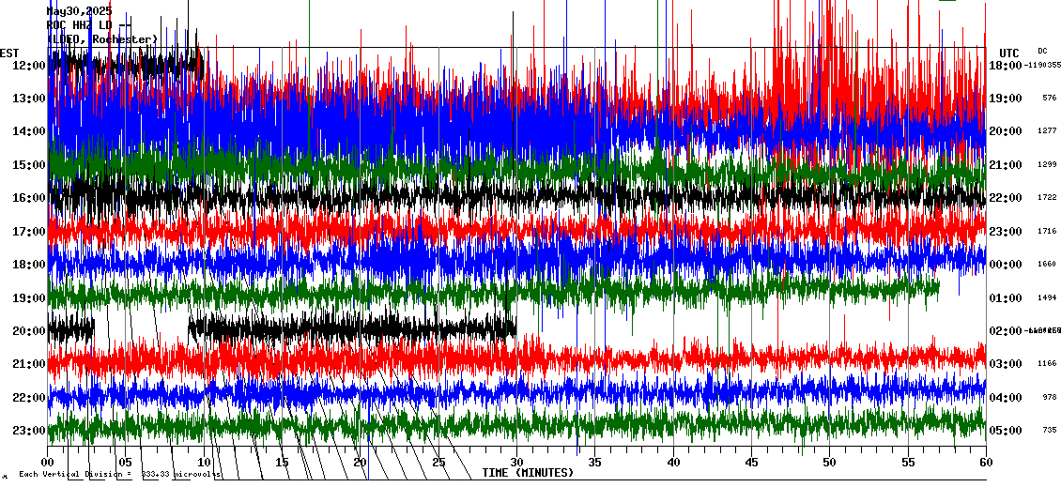Select the 23:00 EST row label
Viewport: 1061px width, 487px height.
pos(28,431)
